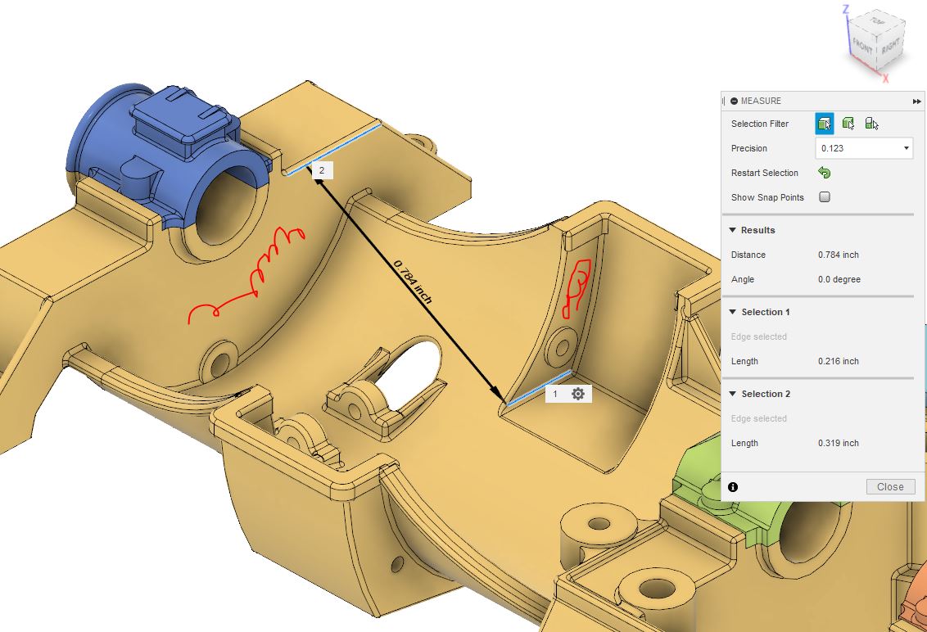Collapse the Results section
The width and height of the screenshot is (927, 632).
(x=732, y=230)
